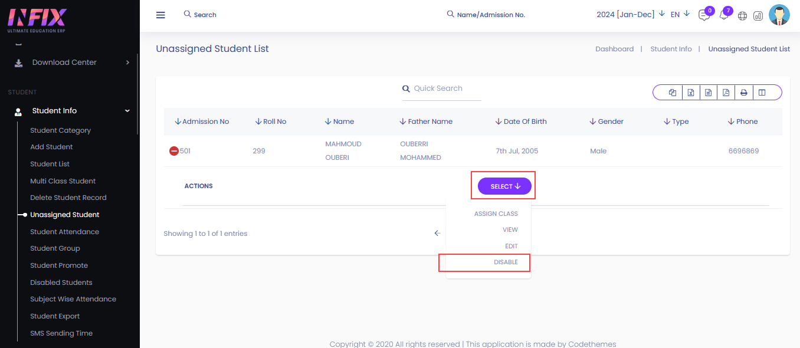Click father name OUBERRI MOHAMMED

point(421,151)
